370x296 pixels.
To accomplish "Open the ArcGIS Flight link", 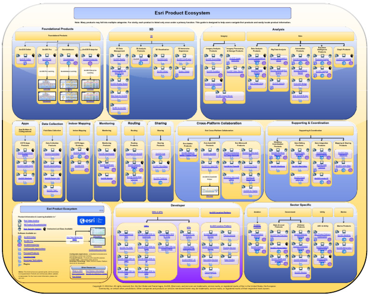I will point(52,190).
